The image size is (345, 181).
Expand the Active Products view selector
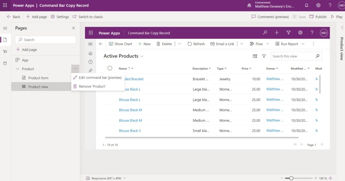coord(142,56)
